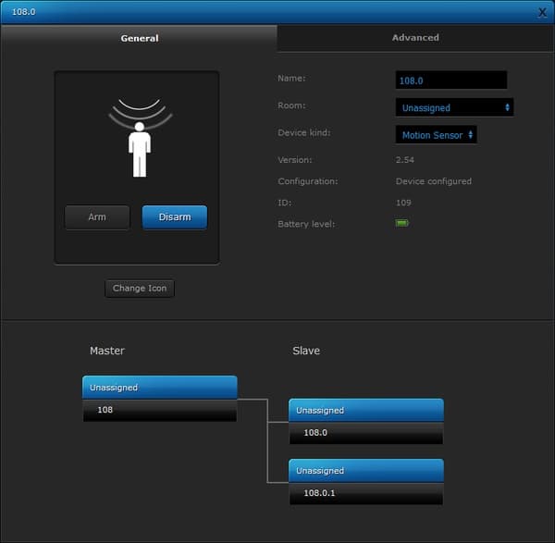Click Unassigned header above slave 108.0
The image size is (555, 543).
(x=366, y=411)
